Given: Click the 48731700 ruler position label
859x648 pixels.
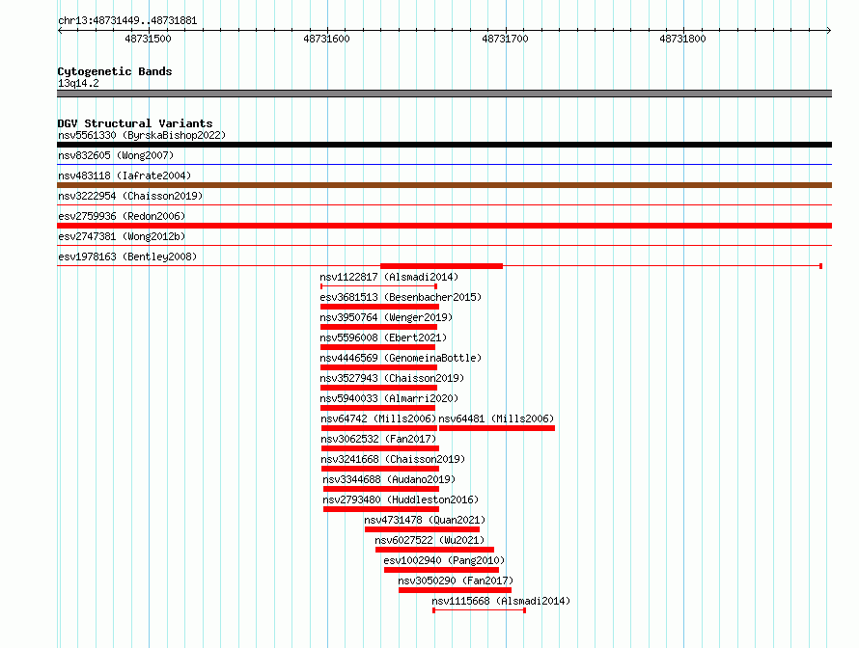Looking at the screenshot, I should pyautogui.click(x=505, y=39).
